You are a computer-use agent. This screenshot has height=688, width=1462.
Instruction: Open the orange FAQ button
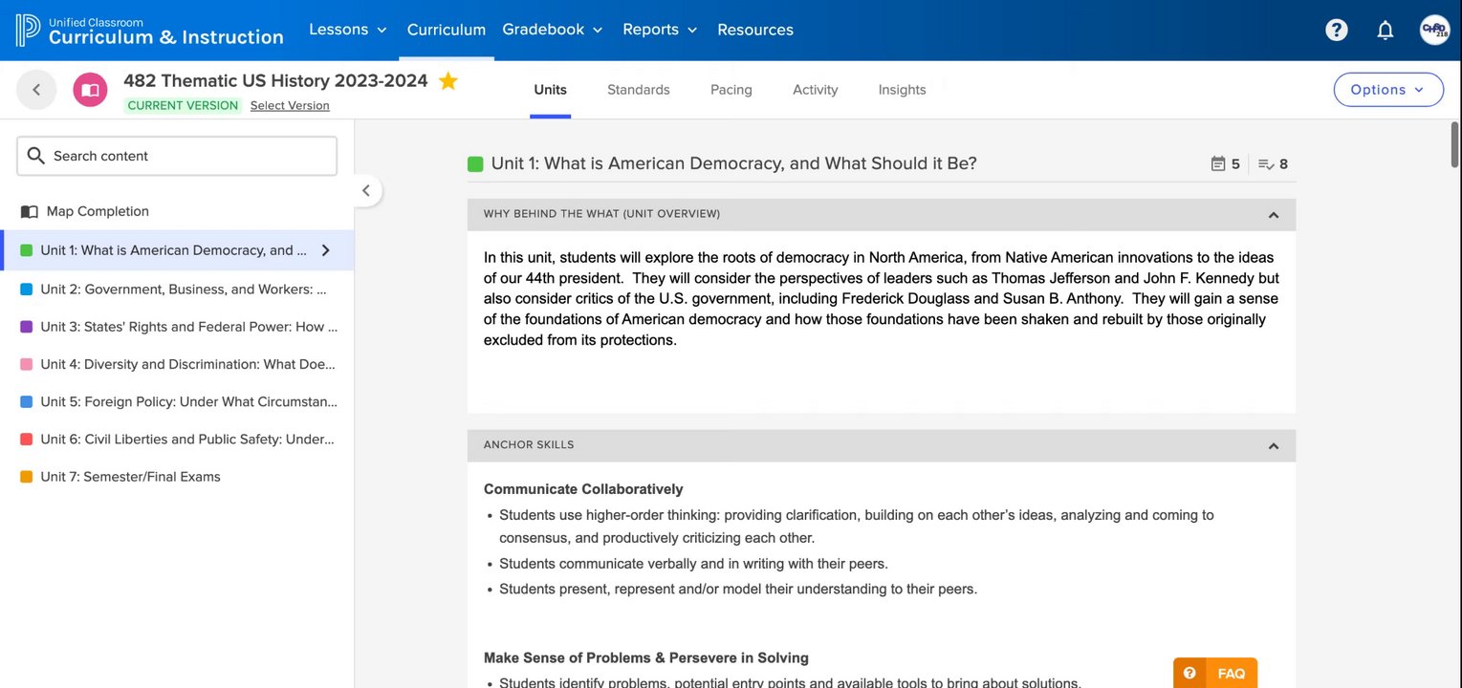click(1214, 674)
